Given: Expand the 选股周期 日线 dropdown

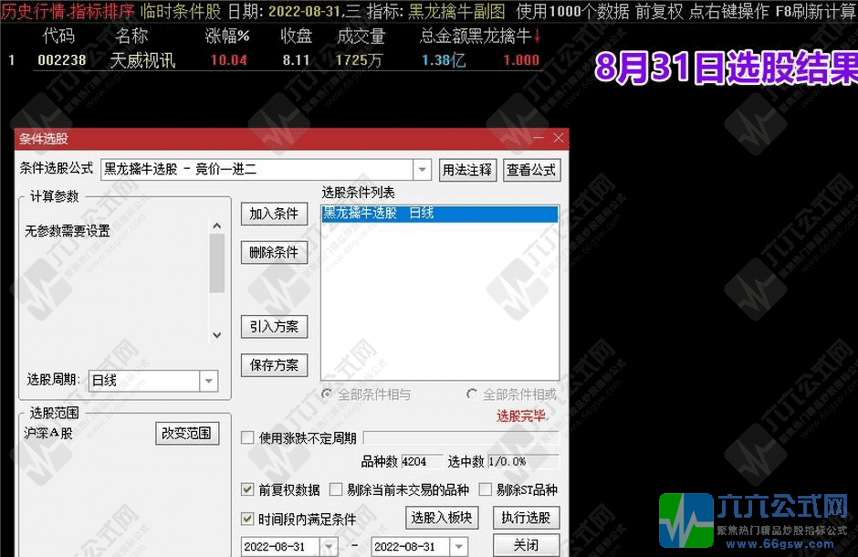Looking at the screenshot, I should 208,381.
